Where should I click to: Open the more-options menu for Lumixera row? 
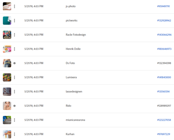tap(15, 77)
